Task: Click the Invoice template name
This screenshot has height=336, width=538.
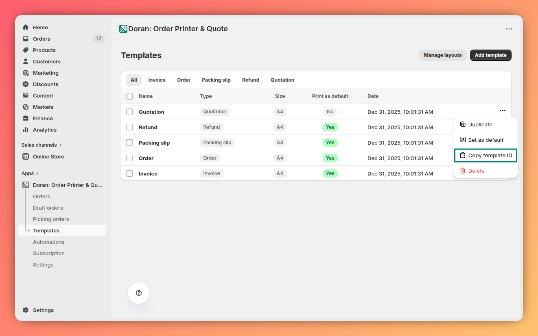Action: 148,173
